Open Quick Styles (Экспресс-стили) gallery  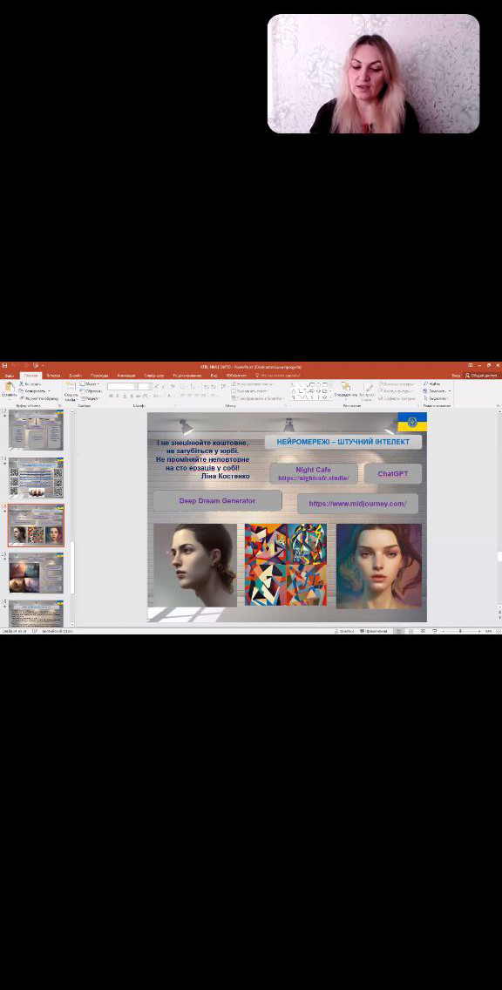368,390
